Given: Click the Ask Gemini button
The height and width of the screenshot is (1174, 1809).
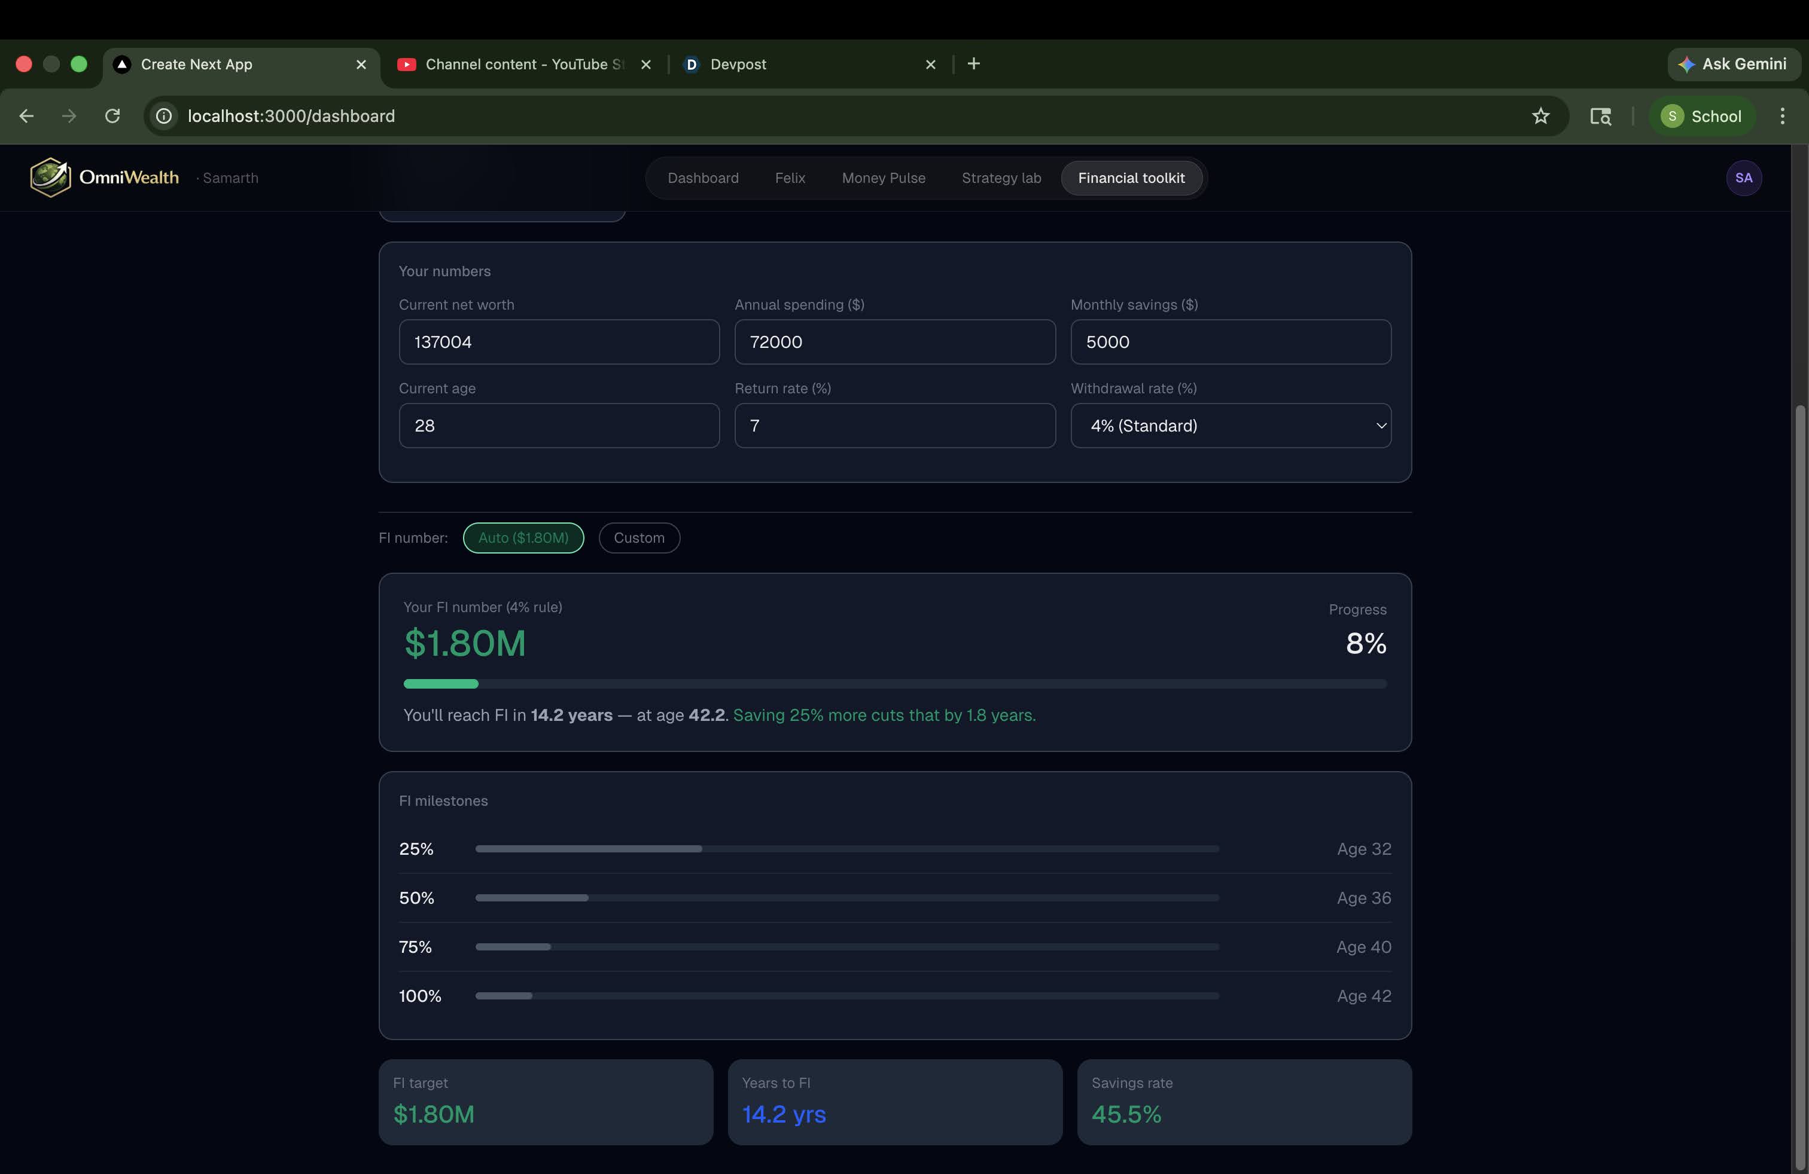Looking at the screenshot, I should (x=1733, y=64).
